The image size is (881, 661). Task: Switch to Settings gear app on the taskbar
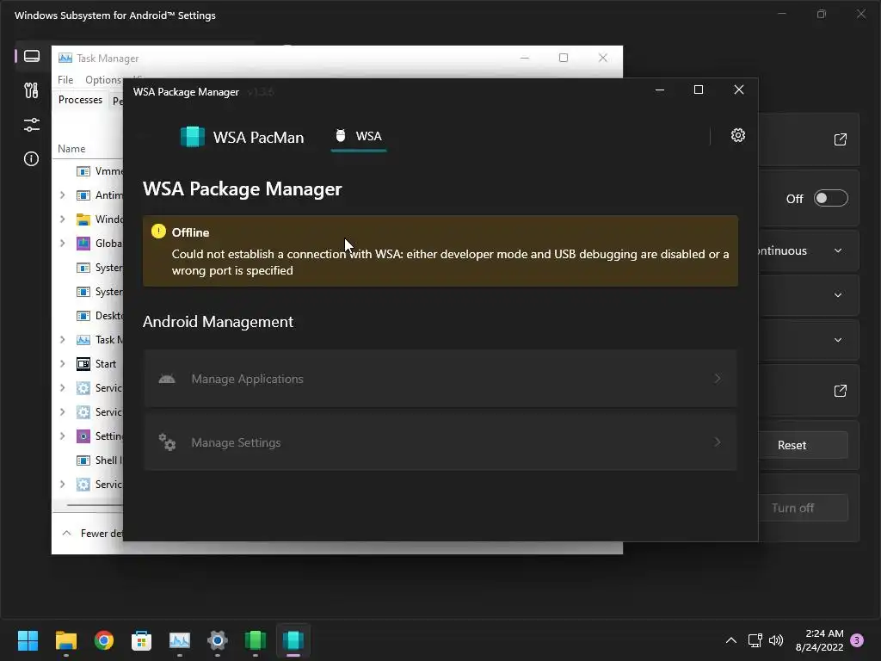[x=218, y=640]
